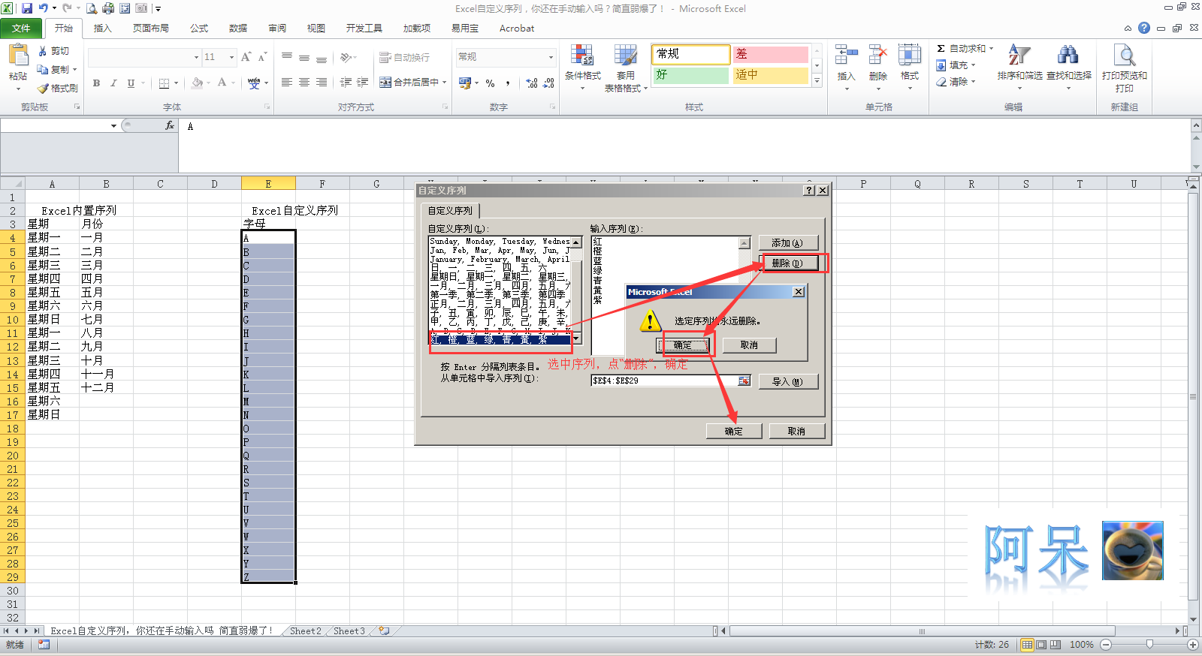This screenshot has width=1202, height=656.
Task: Undo the last action
Action: click(x=44, y=8)
